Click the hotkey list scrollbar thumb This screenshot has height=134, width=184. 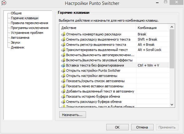coord(172,49)
